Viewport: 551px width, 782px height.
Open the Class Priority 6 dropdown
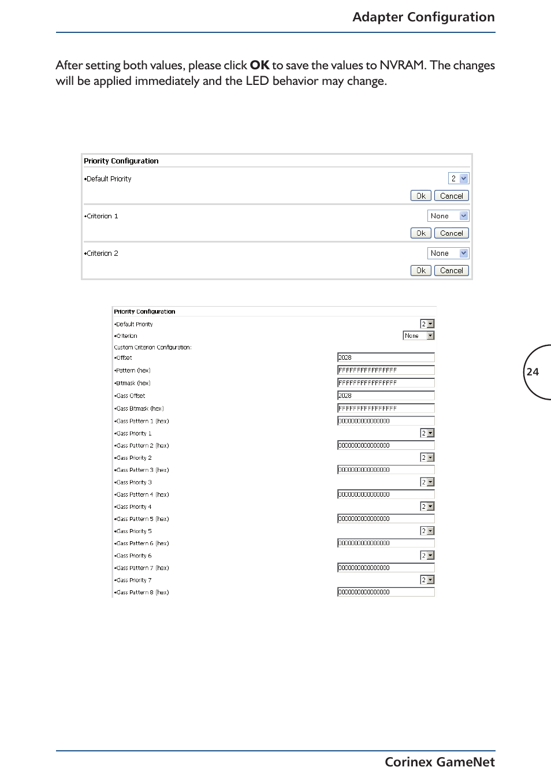point(427,556)
